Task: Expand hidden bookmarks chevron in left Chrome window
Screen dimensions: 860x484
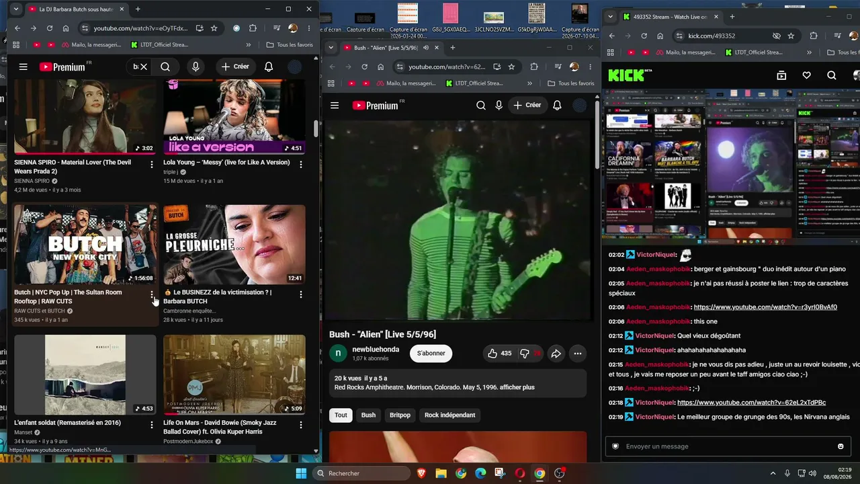Action: tap(249, 45)
